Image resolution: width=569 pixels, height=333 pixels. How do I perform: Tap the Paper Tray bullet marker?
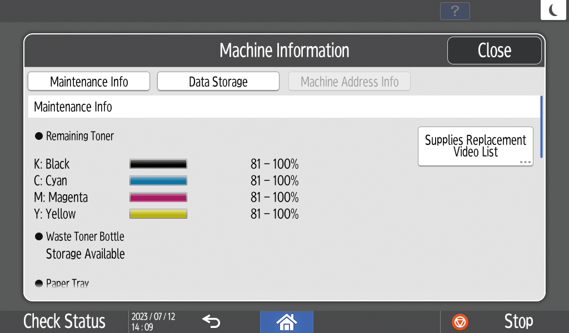[39, 284]
